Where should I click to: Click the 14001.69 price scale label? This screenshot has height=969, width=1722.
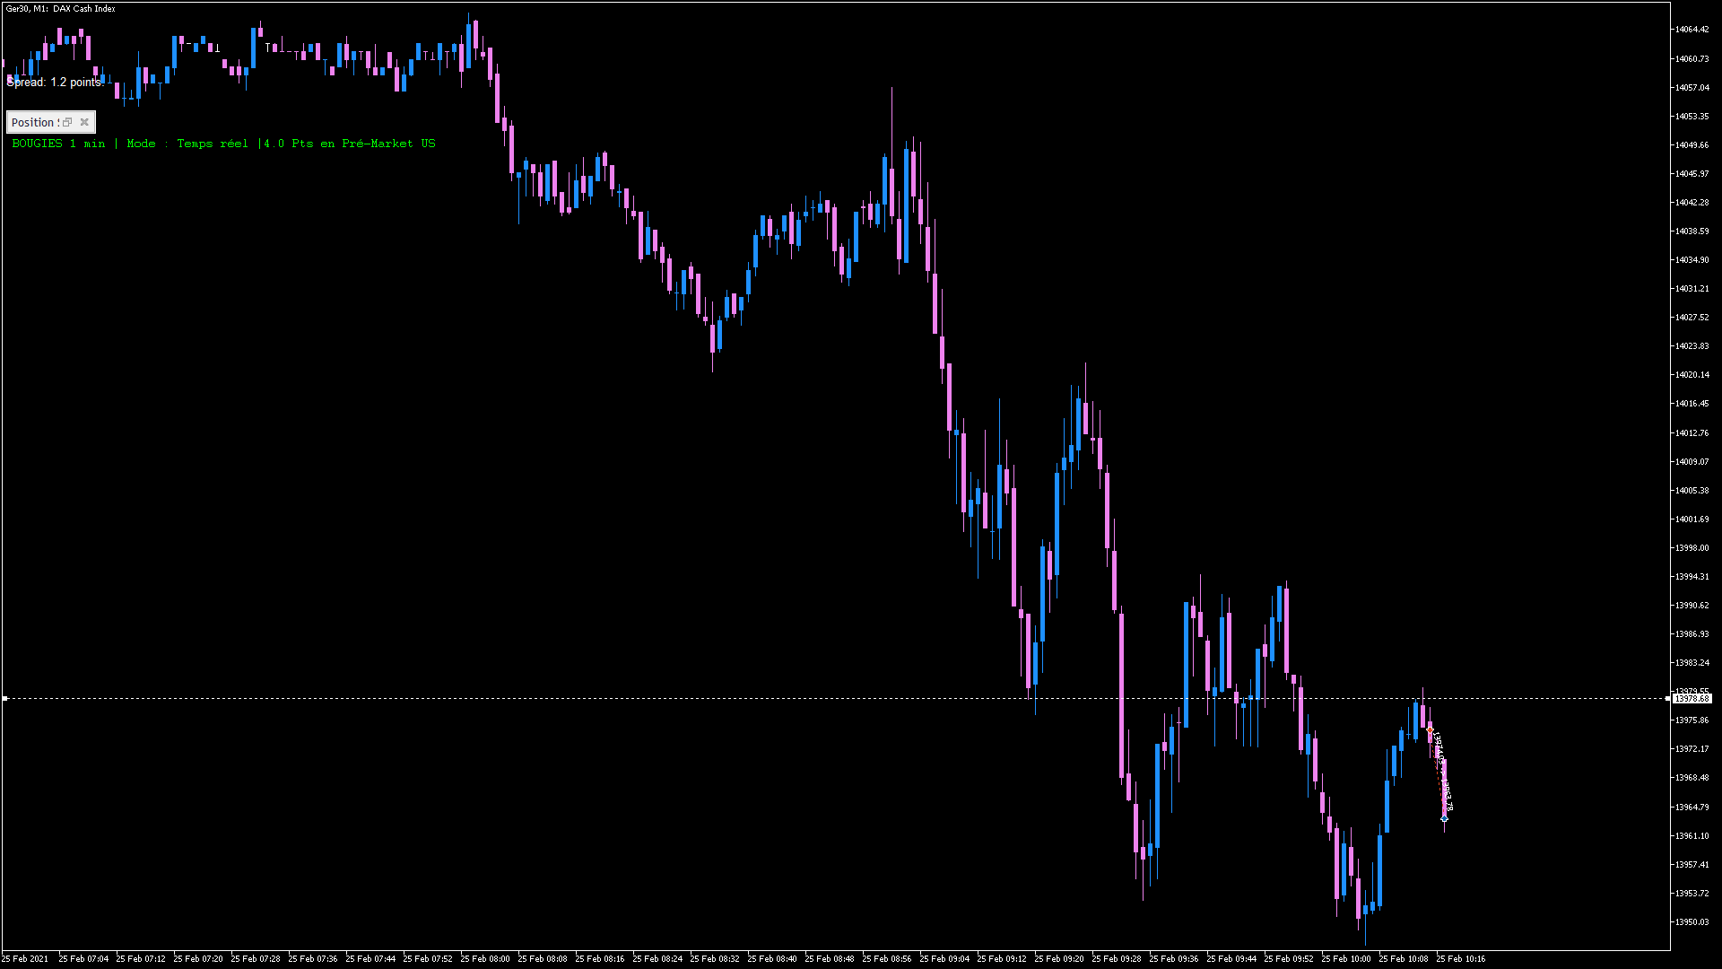[x=1692, y=519]
